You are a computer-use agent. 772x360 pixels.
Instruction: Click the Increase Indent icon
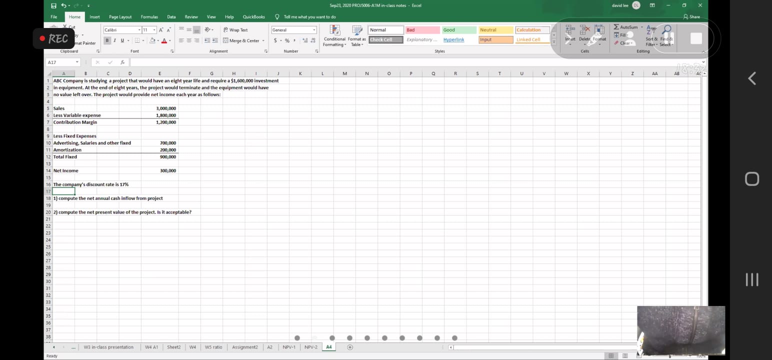click(x=215, y=40)
